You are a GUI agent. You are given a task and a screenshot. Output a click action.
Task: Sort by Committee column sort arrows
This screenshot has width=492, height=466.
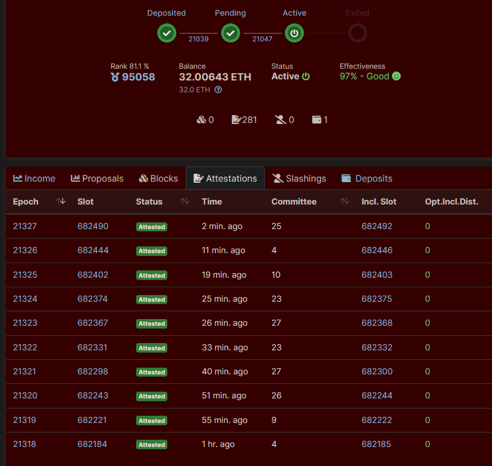tap(345, 201)
